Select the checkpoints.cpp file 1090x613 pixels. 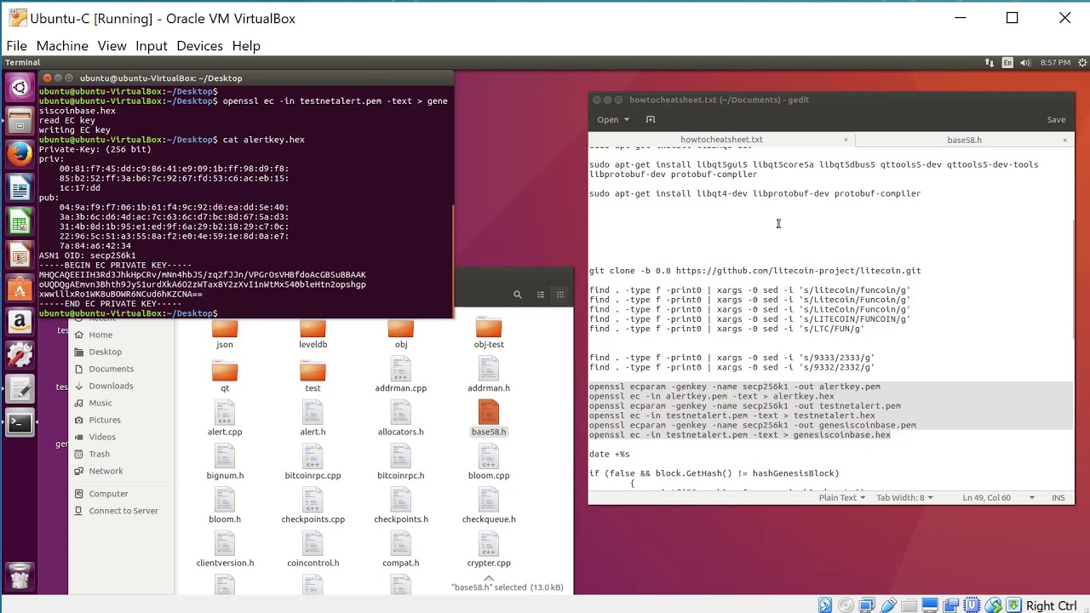point(313,506)
